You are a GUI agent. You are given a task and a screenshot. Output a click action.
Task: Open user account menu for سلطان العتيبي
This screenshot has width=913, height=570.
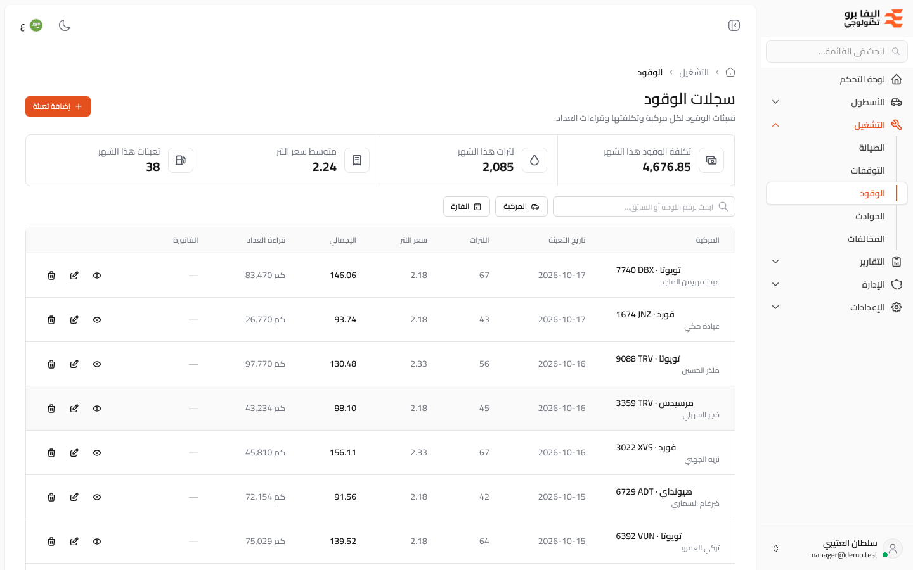[x=837, y=548]
